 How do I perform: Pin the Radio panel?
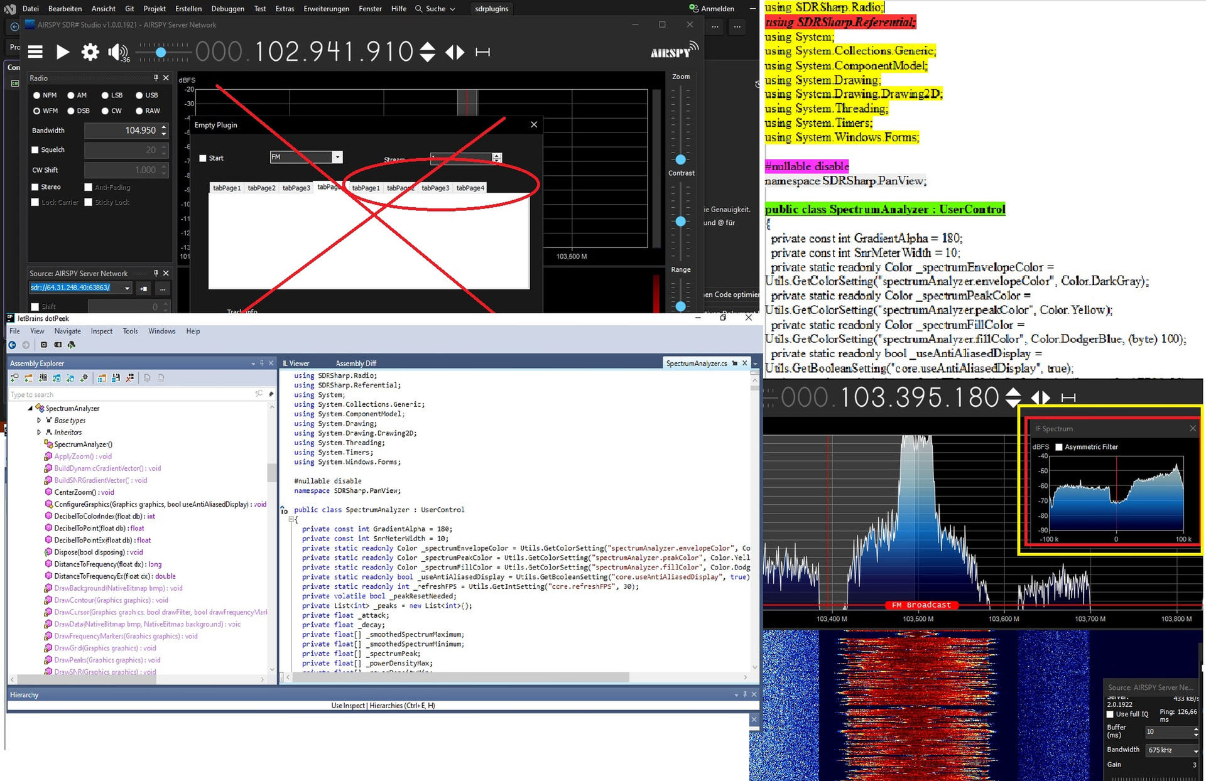tap(156, 78)
